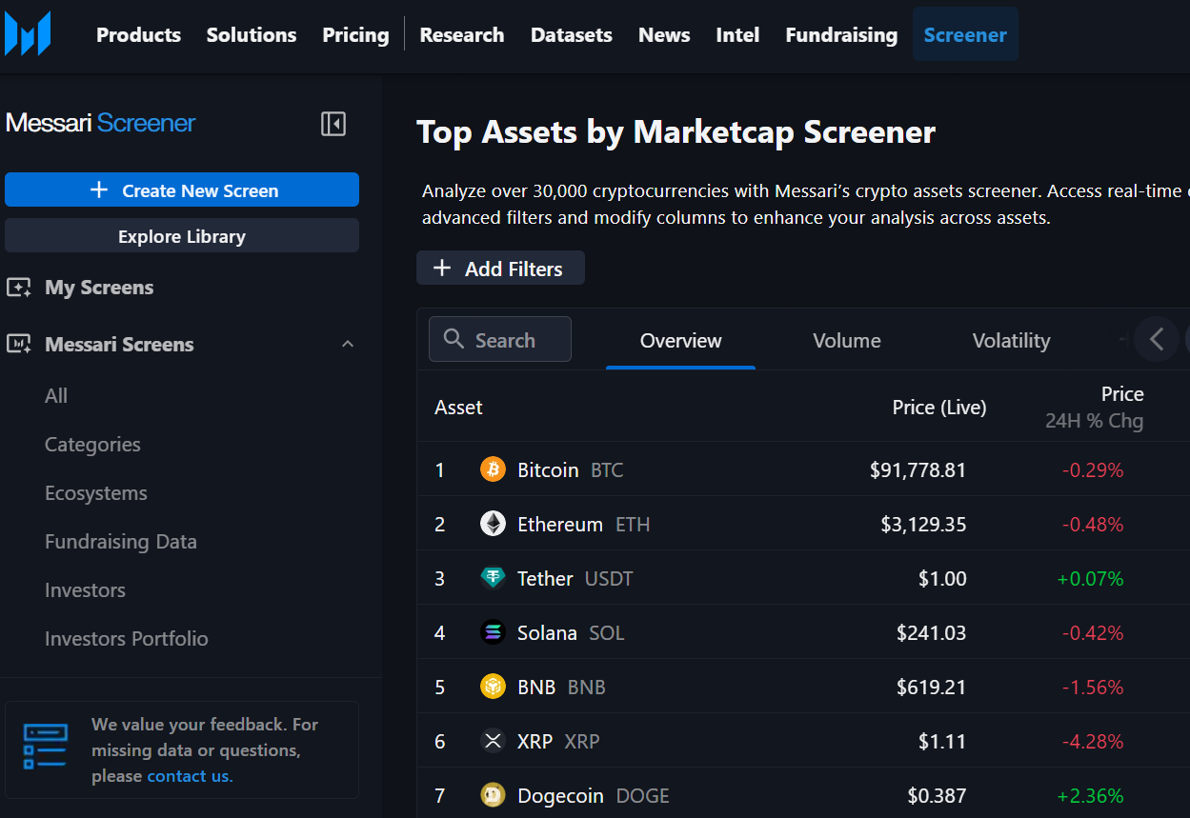Click Ethereum price $3,129.35
Screen dimensions: 1190x818
[x=924, y=524]
